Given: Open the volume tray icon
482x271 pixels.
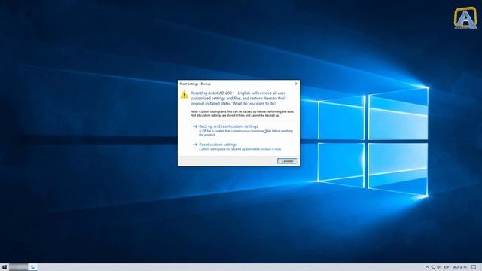Looking at the screenshot, I should (x=438, y=267).
